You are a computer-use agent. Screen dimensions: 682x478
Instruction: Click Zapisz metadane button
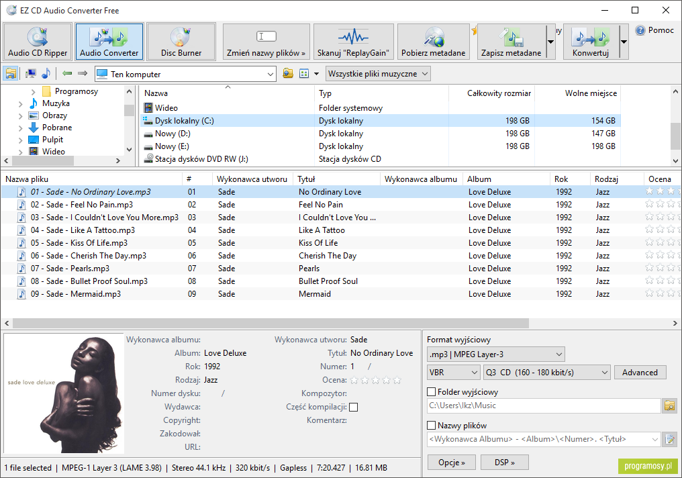click(x=511, y=42)
